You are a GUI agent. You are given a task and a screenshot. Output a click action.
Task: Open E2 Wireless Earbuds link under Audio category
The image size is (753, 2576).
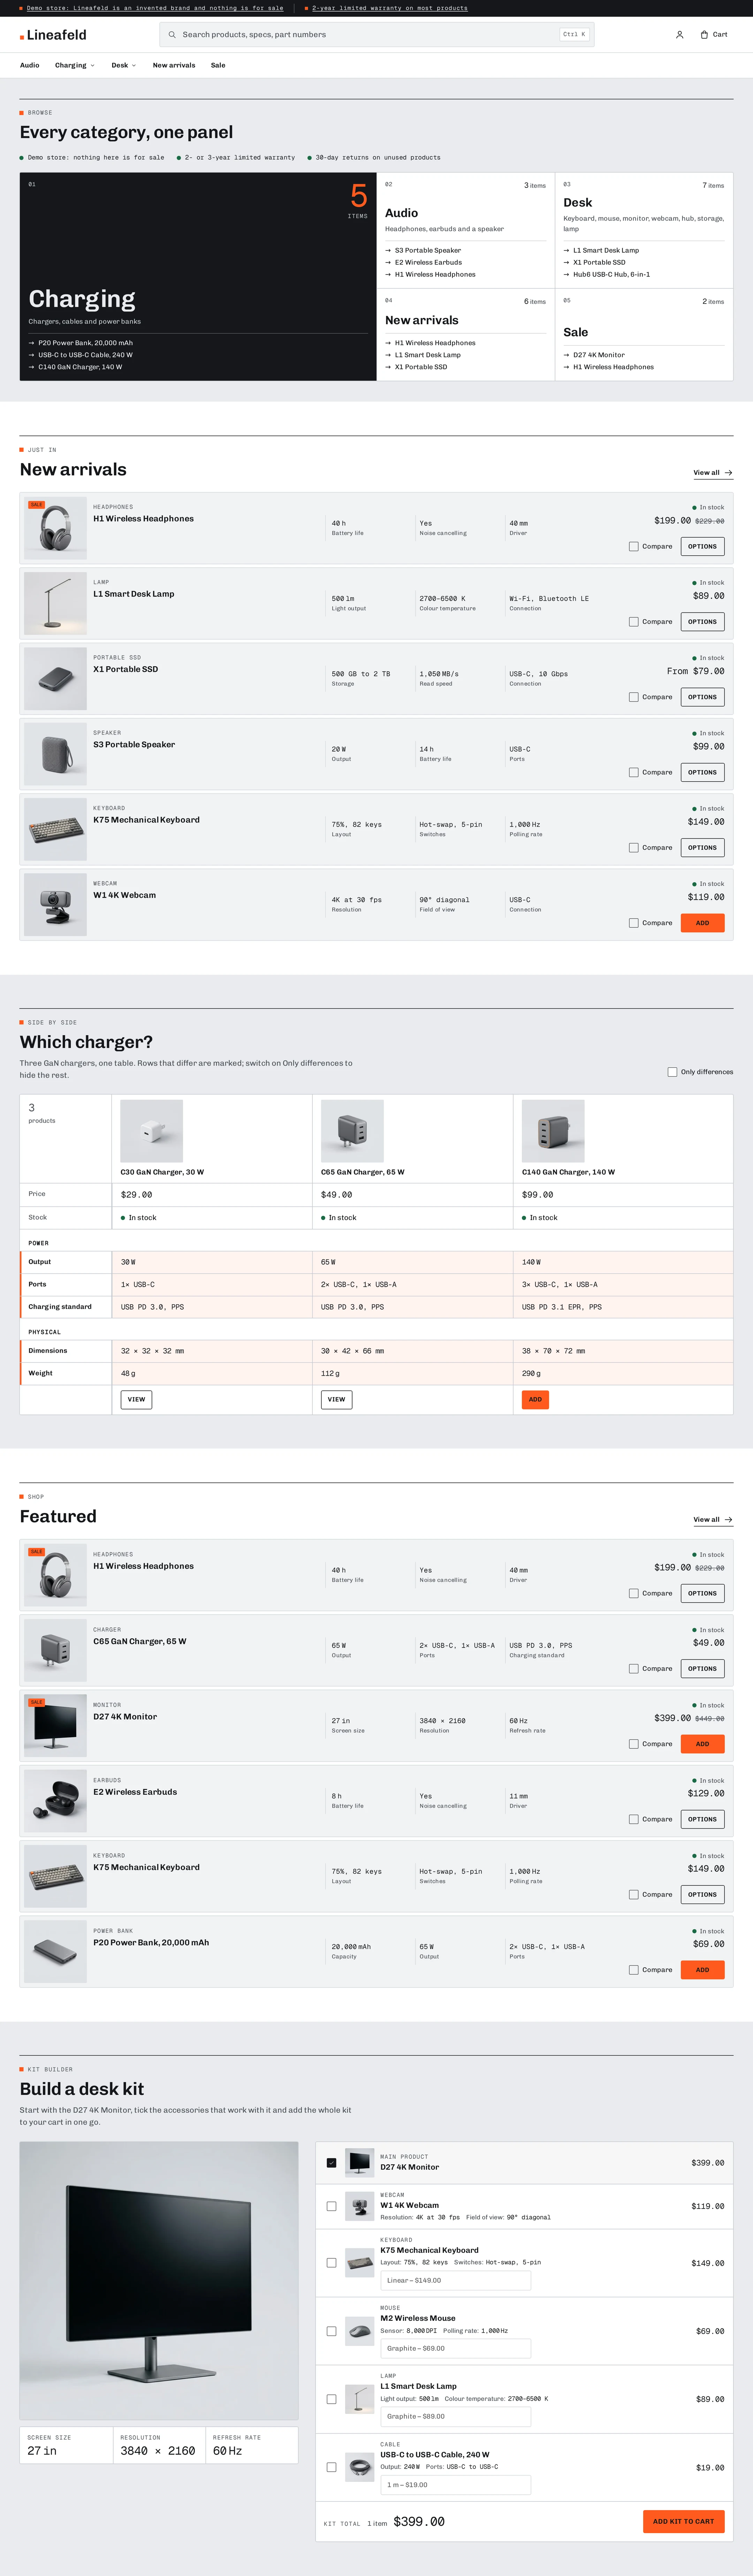coord(428,263)
